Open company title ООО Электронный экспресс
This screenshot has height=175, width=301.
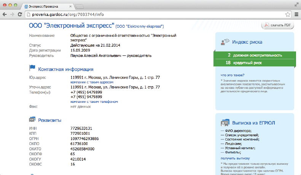72,25
